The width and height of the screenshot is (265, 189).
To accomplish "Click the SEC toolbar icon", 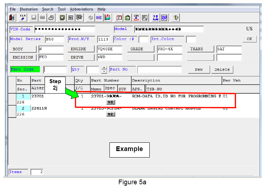I will click(71, 17).
